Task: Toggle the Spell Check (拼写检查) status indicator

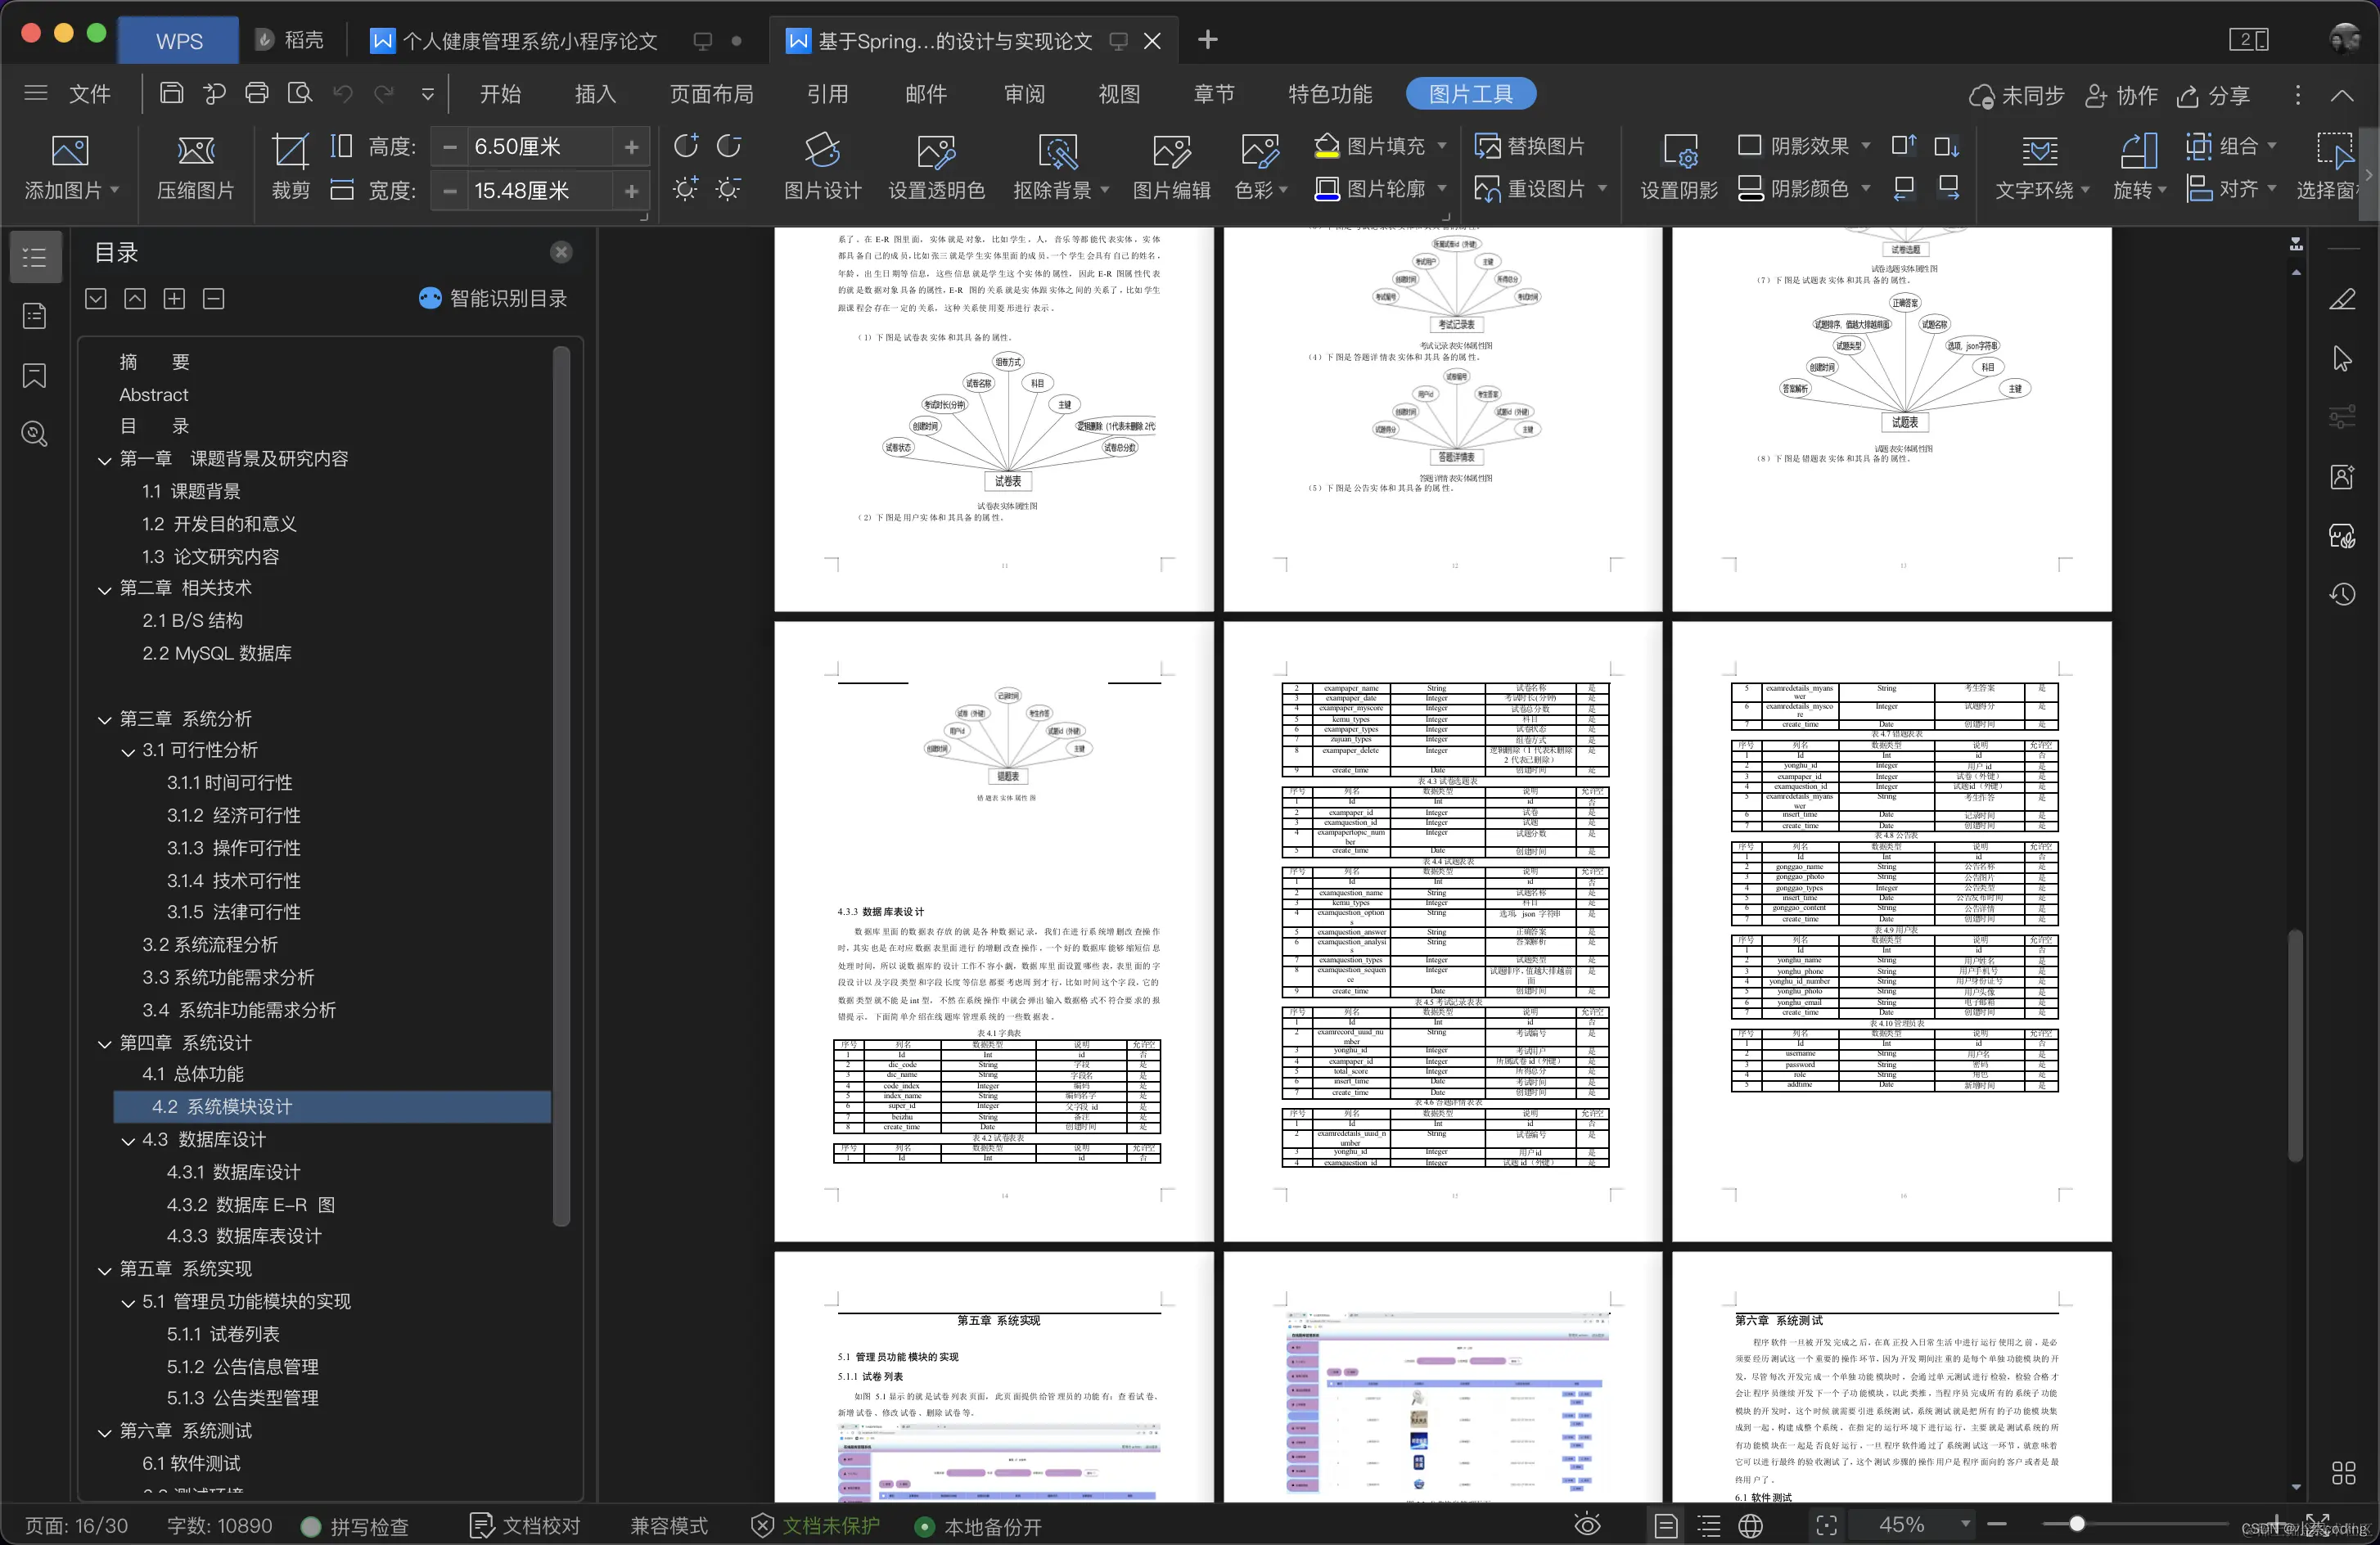Action: (355, 1525)
